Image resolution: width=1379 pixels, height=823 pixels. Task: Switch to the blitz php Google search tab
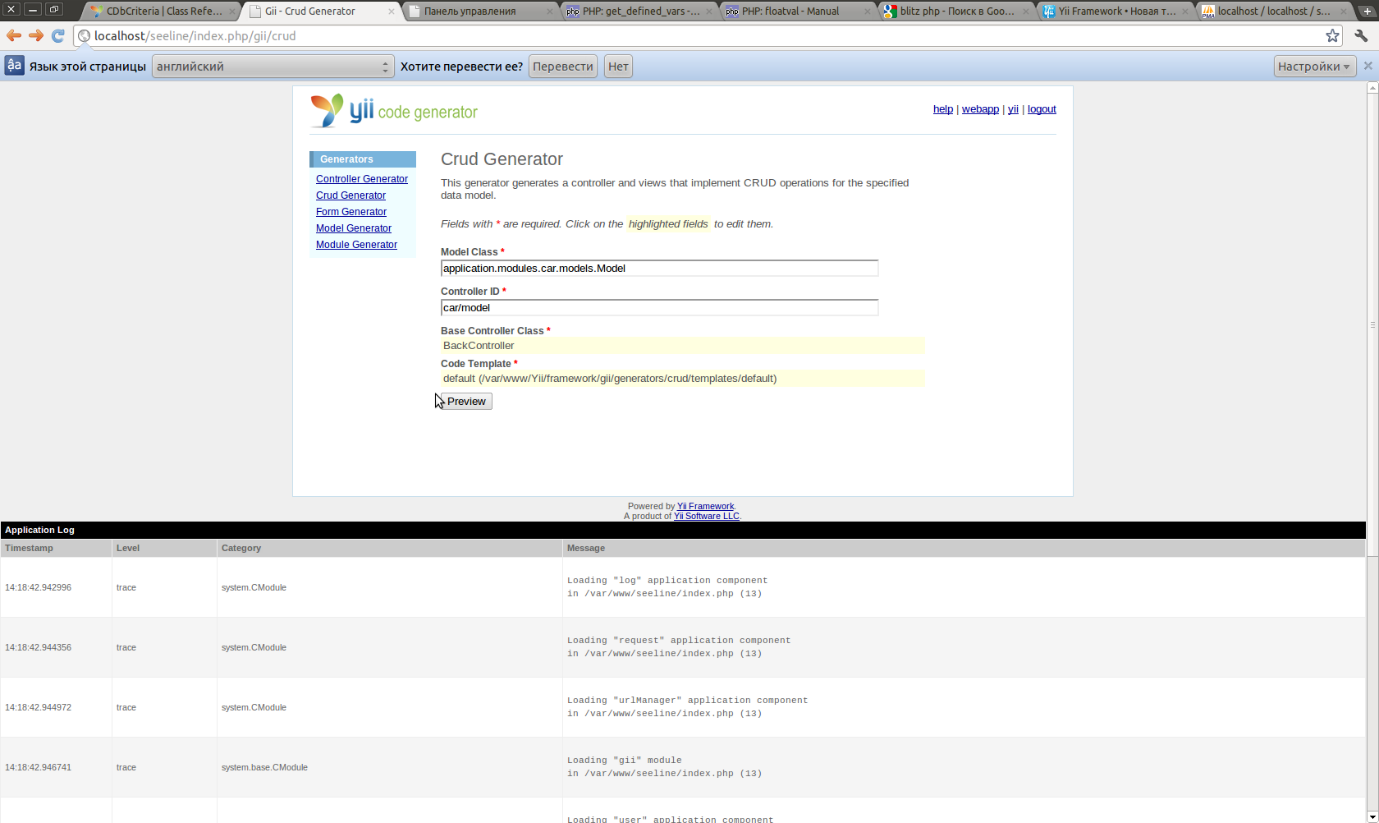(x=956, y=11)
